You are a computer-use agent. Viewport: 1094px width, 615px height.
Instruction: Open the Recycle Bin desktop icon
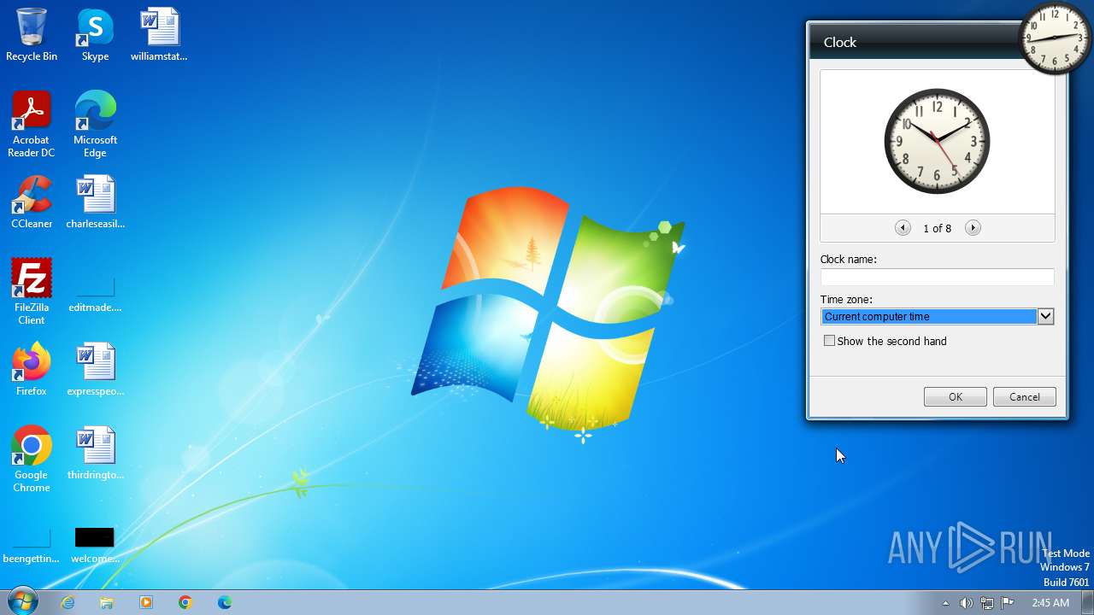click(x=32, y=35)
